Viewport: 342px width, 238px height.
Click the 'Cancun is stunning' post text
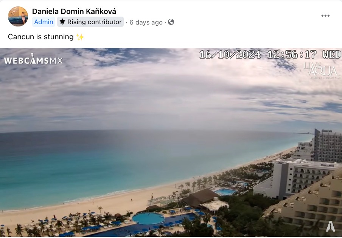tap(41, 37)
